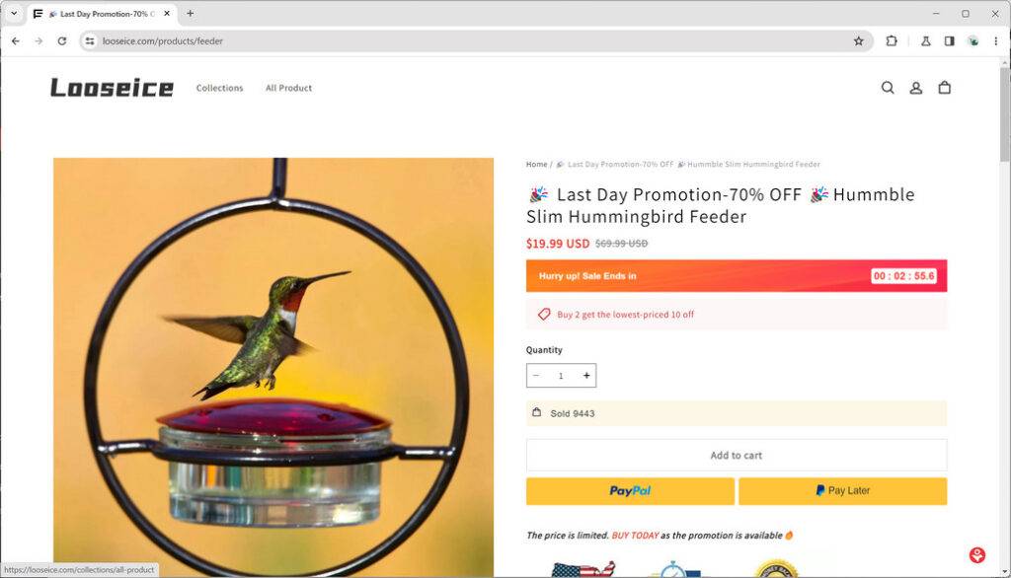The image size is (1011, 578).
Task: Increase quantity with the plus stepper
Action: 586,375
